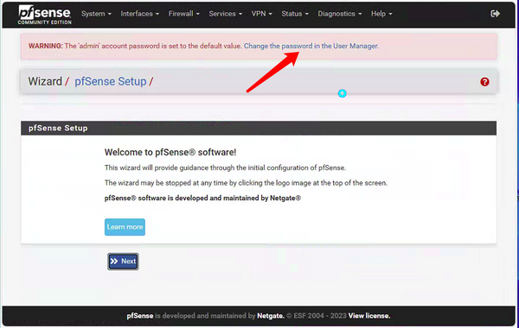Proceed with the Next button
The width and height of the screenshot is (519, 328).
coord(123,262)
